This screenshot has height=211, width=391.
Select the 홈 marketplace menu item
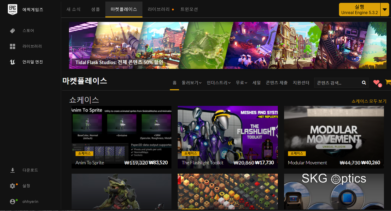coord(175,83)
